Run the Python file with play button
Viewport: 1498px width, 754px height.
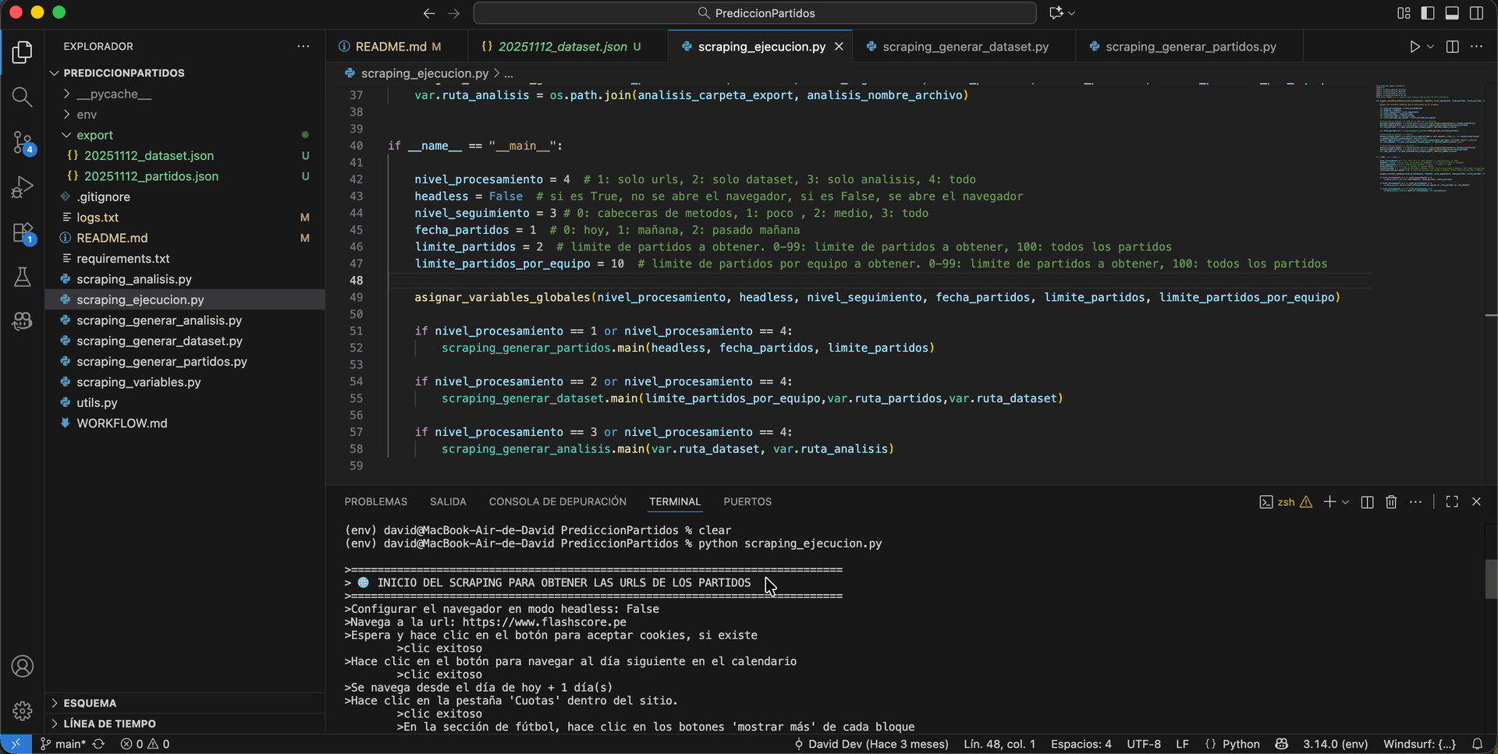pos(1415,47)
